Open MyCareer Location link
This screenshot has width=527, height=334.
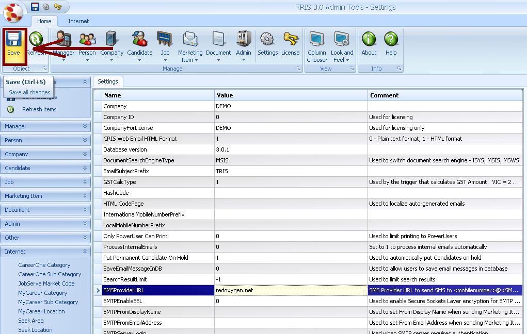(41, 311)
